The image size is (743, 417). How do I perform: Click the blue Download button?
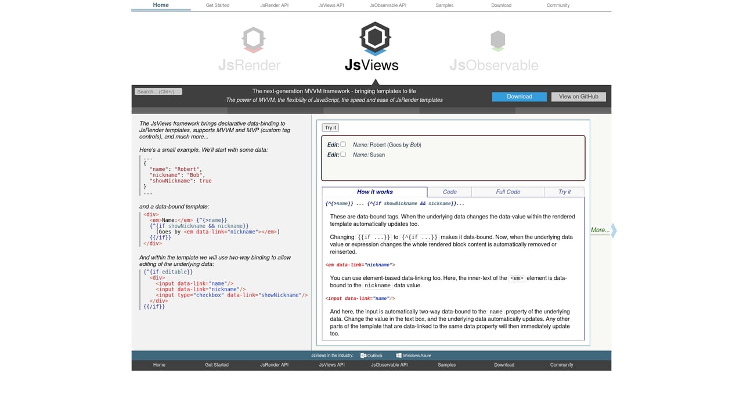518,96
